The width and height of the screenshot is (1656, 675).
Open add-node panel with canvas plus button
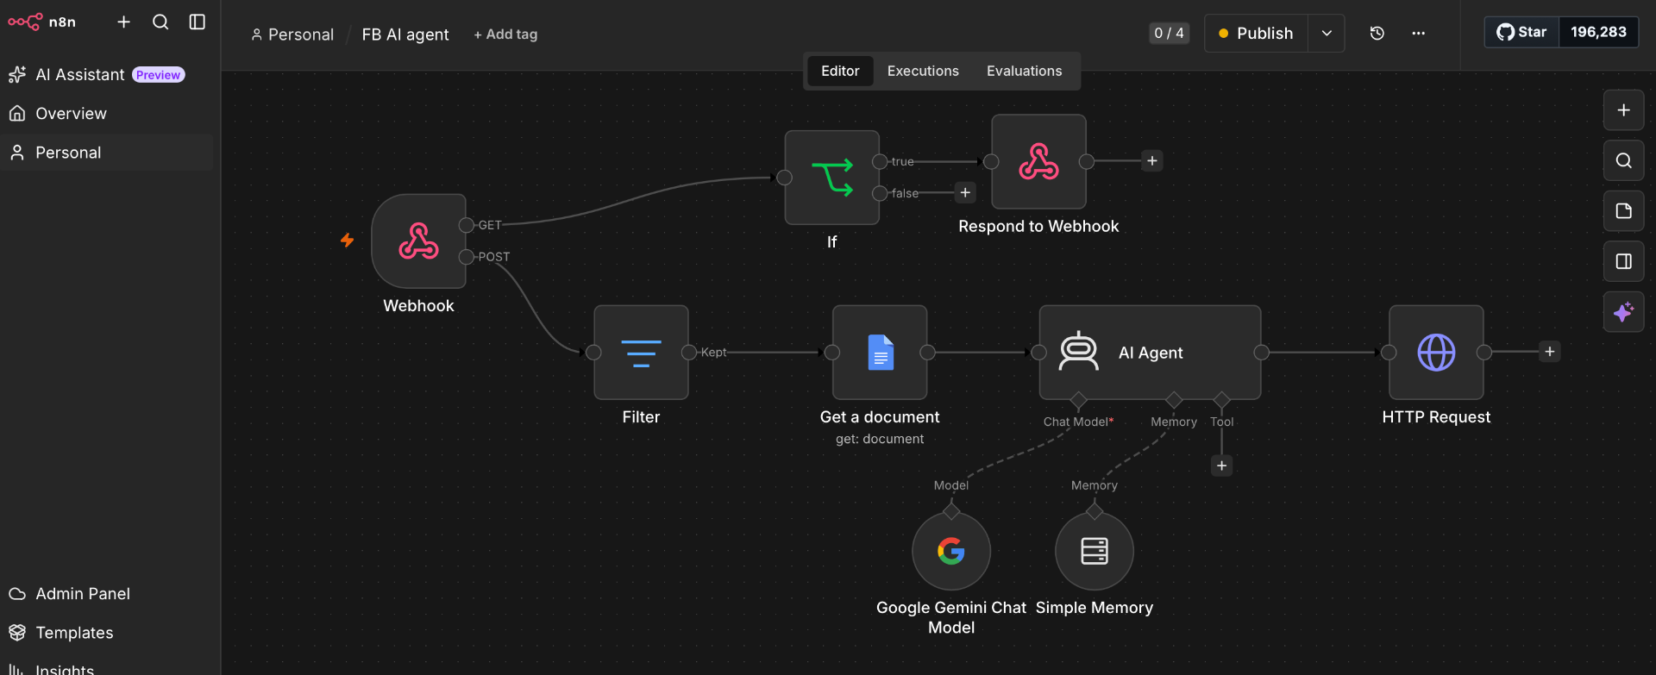[x=1623, y=110]
